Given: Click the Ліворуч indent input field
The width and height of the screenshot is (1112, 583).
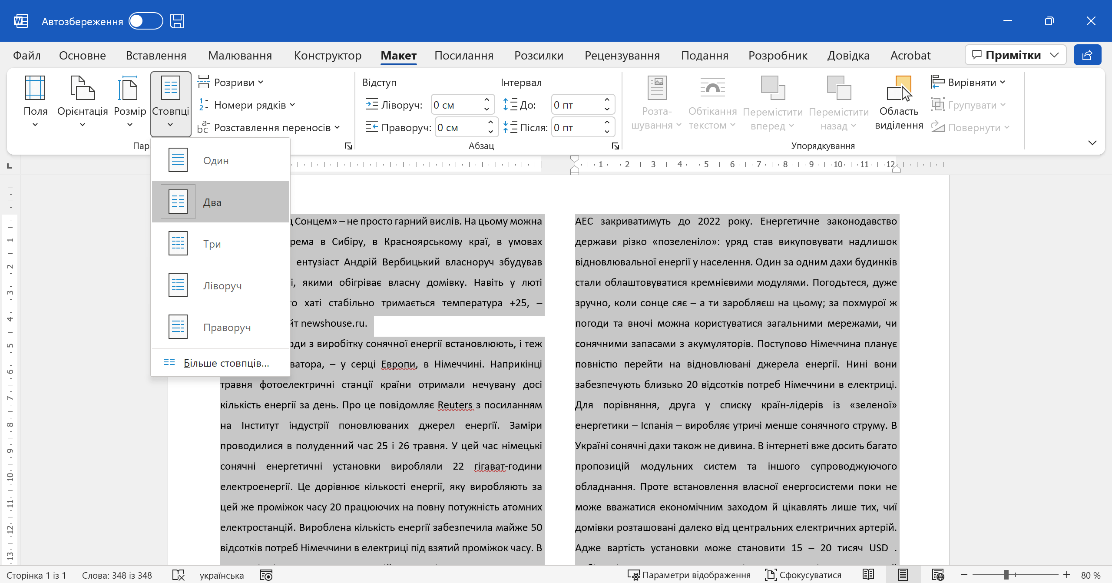Looking at the screenshot, I should [x=456, y=105].
